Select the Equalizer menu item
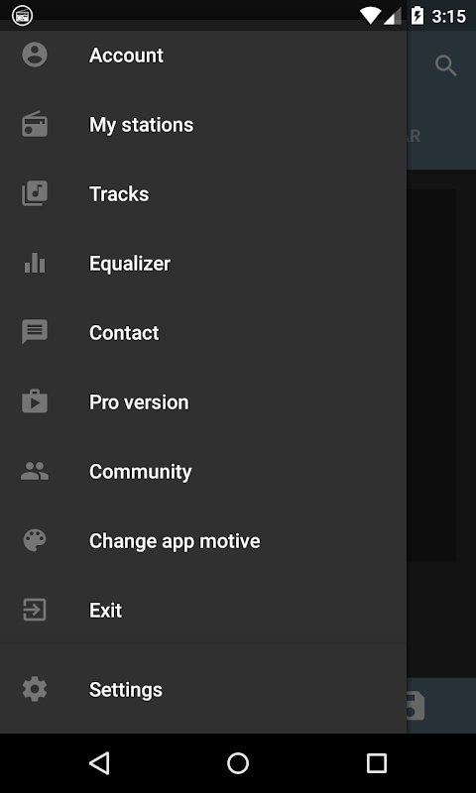Viewport: 476px width, 793px height. 203,263
